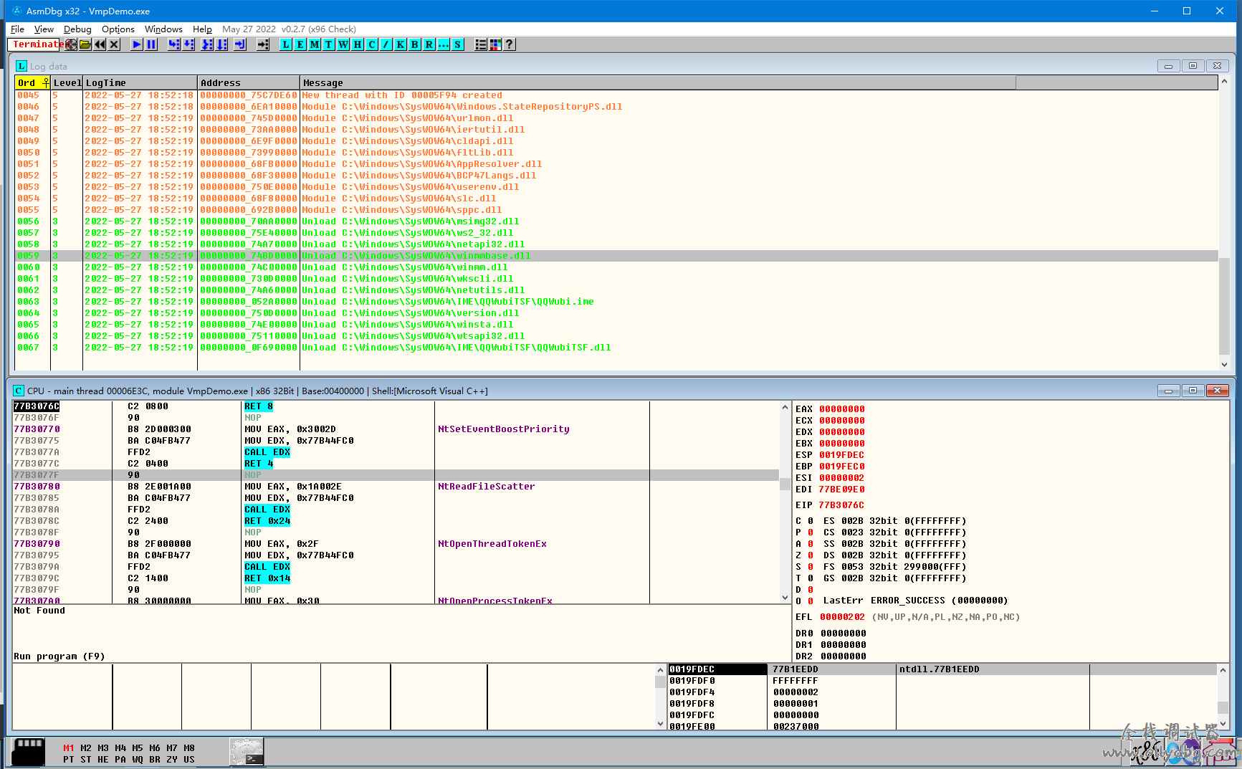Maximize the Log data child window
The width and height of the screenshot is (1242, 769).
click(1193, 66)
